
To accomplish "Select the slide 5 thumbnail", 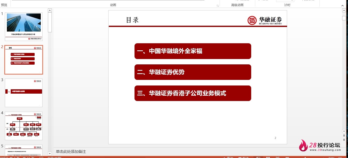I will click(x=24, y=150).
